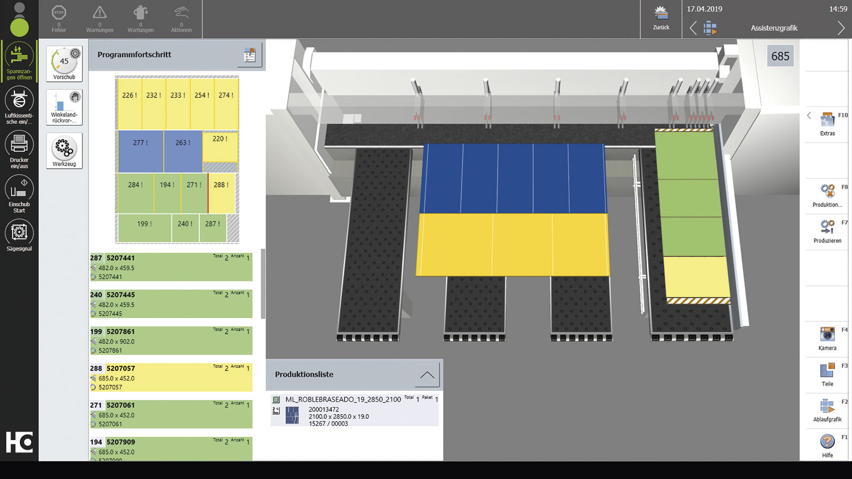Viewport: 852px width, 479px height.
Task: Open the Werkzeug tool settings
Action: point(64,151)
